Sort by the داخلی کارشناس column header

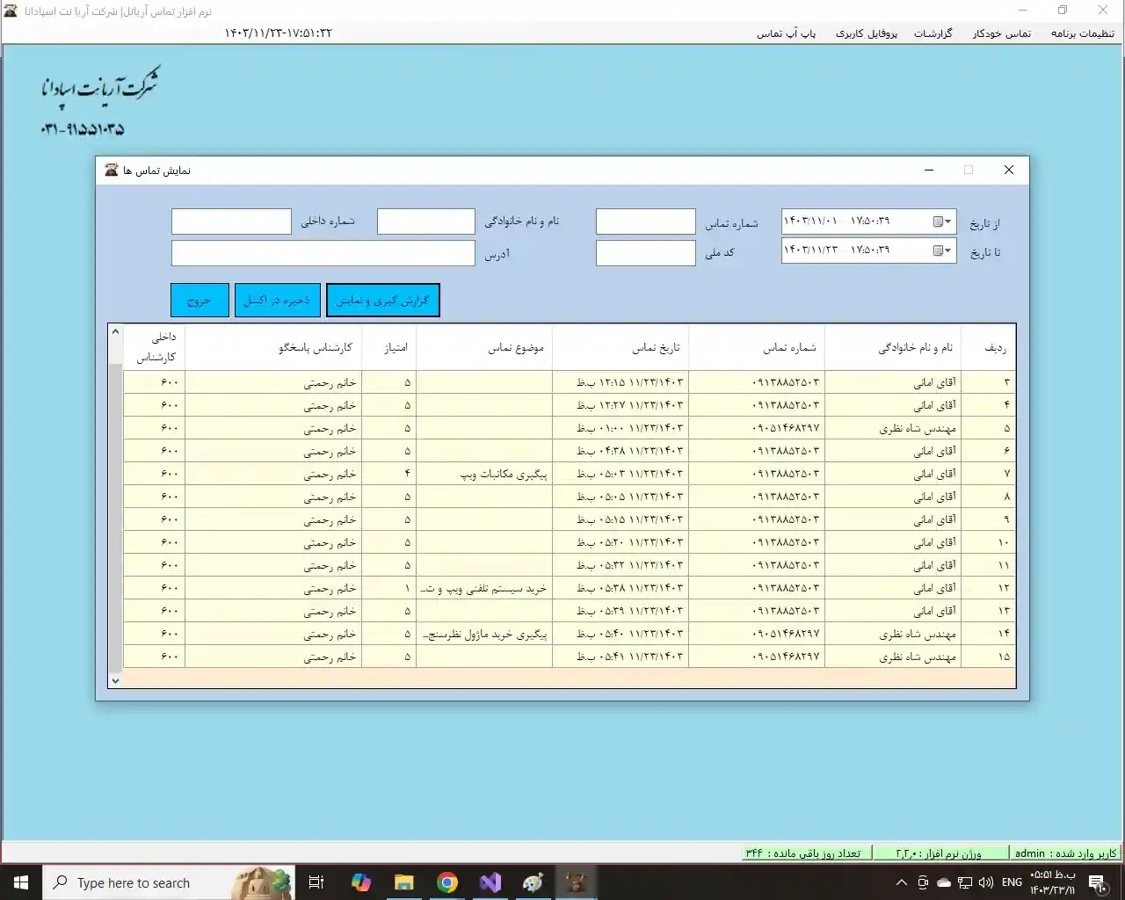(155, 348)
